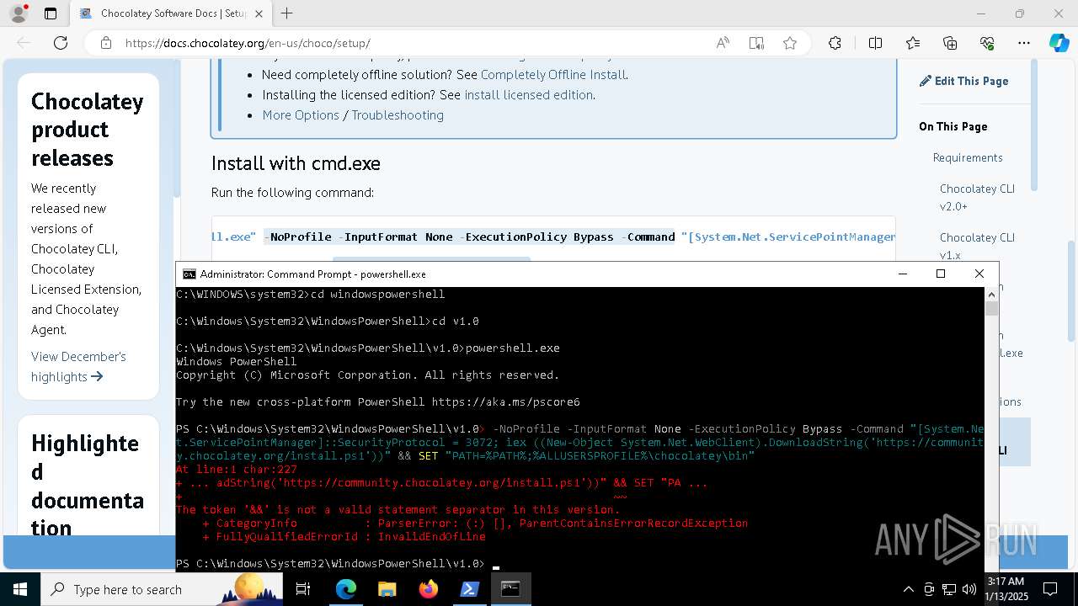The width and height of the screenshot is (1078, 606).
Task: Click the Command Prompt vertical scrollbar thumb
Action: tap(991, 308)
